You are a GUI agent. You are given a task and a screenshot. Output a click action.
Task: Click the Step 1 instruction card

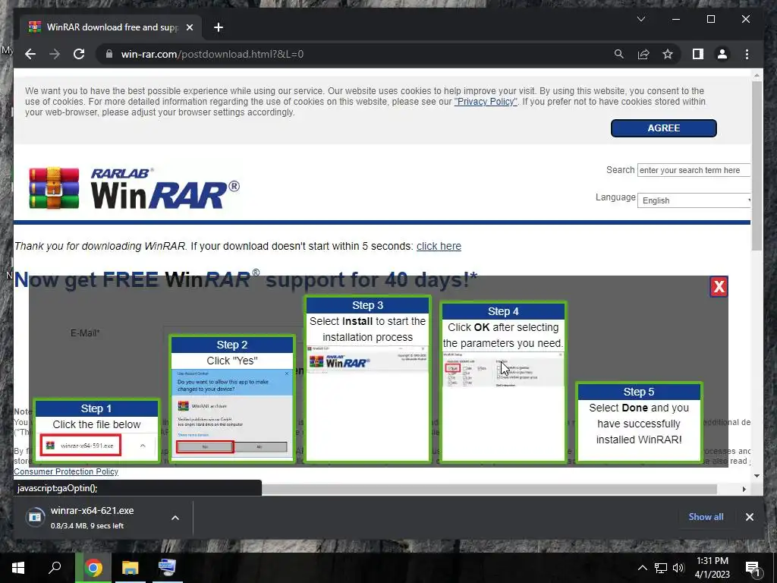96,431
